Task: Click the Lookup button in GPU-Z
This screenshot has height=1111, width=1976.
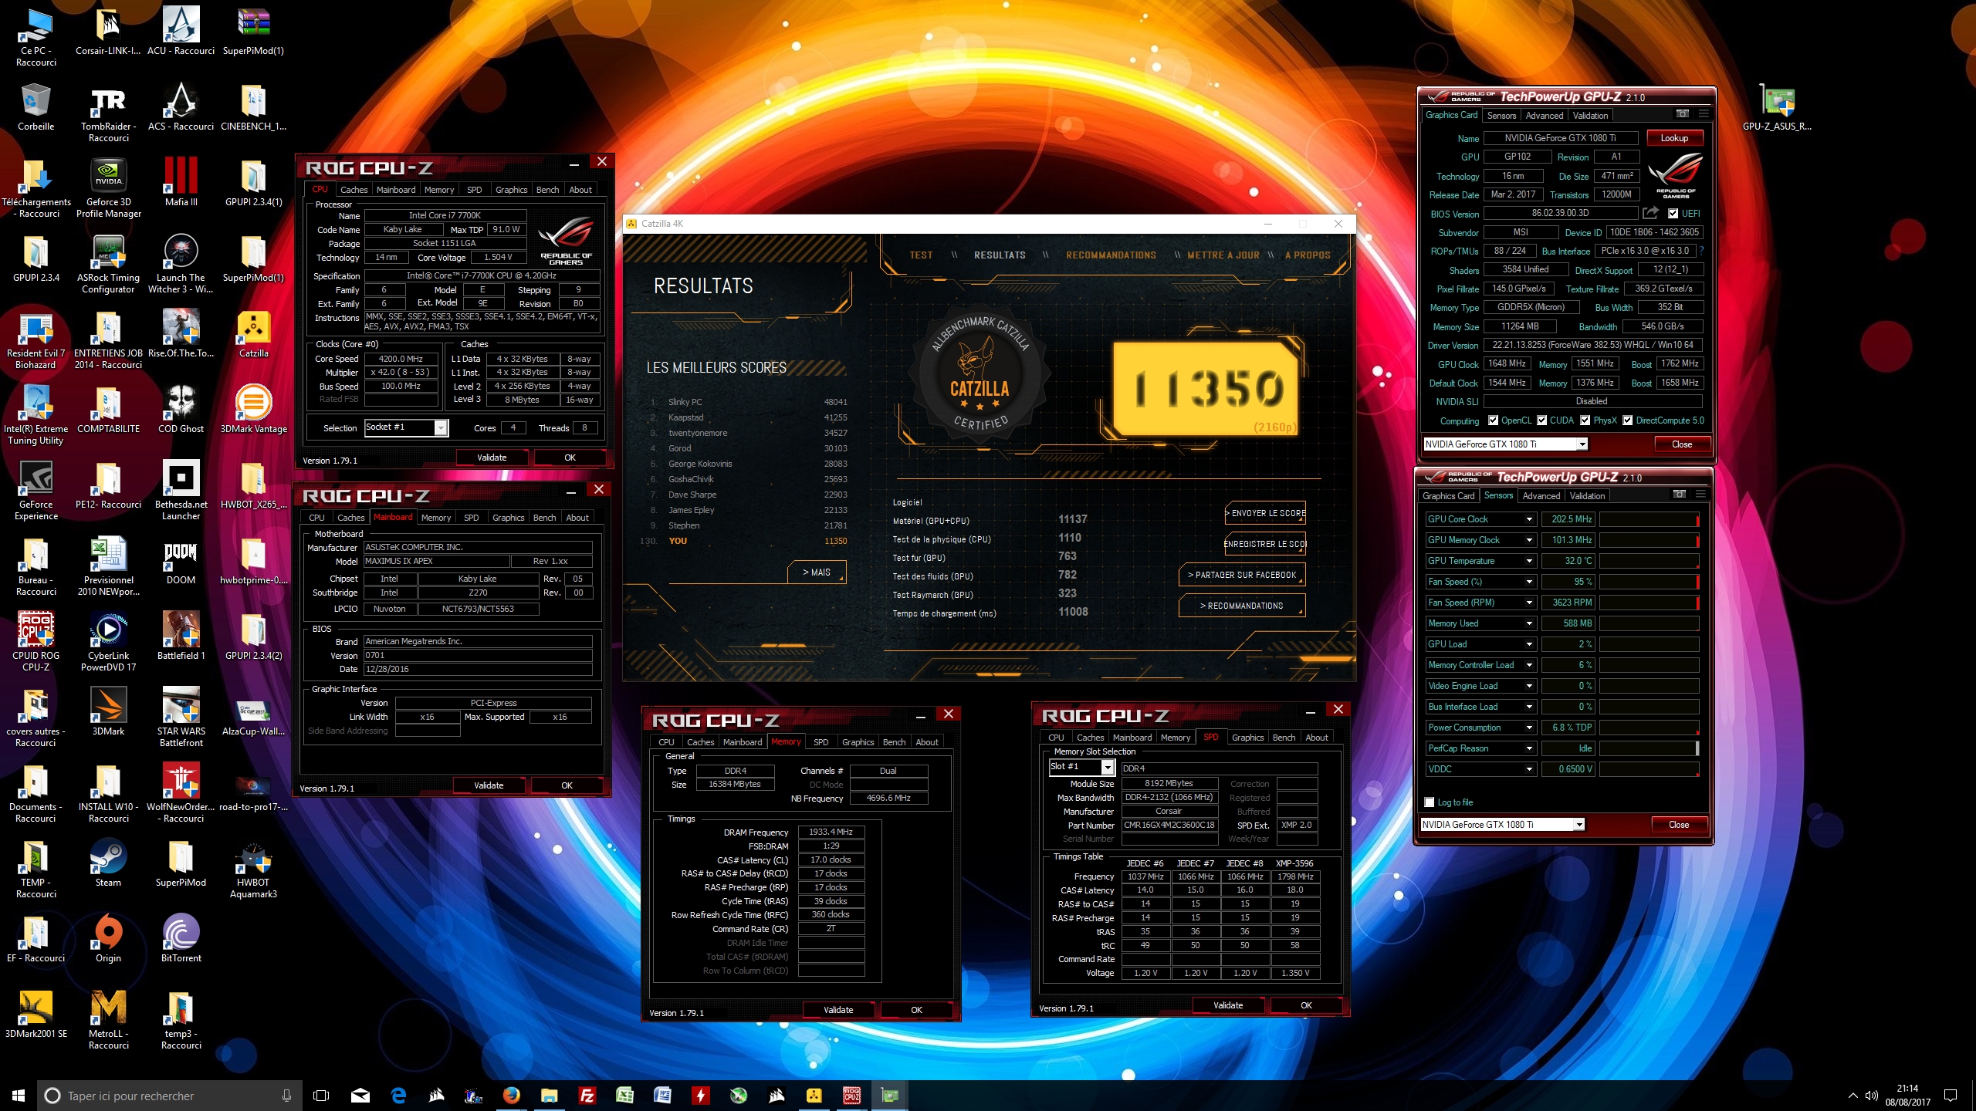Action: point(1674,138)
